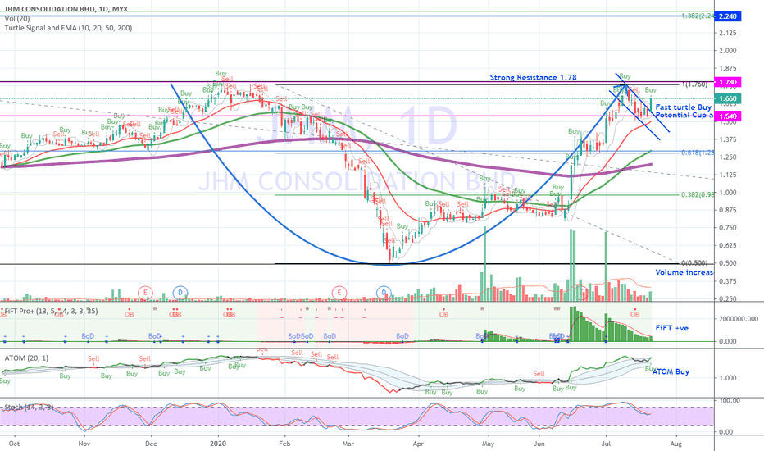This screenshot has width=764, height=451.
Task: Click the Jul label on time axis
Action: tap(606, 444)
